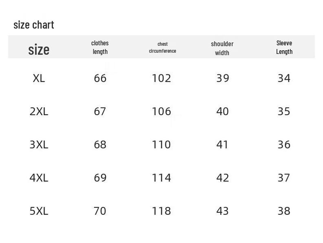
Task: Select the XL size row label
Action: 39,78
